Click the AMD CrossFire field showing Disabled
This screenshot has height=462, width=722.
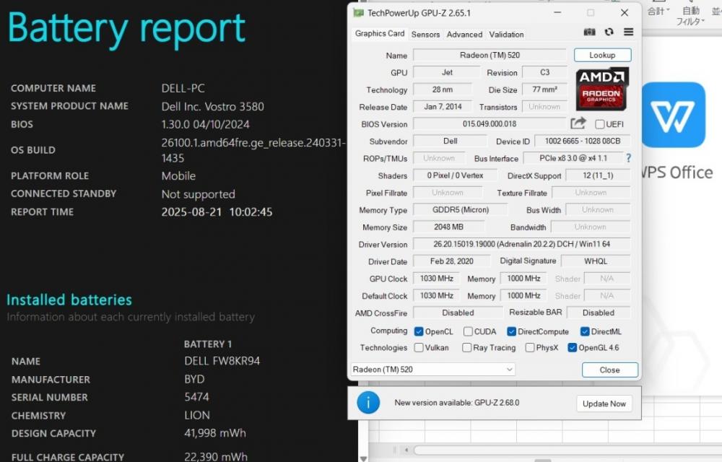(458, 313)
